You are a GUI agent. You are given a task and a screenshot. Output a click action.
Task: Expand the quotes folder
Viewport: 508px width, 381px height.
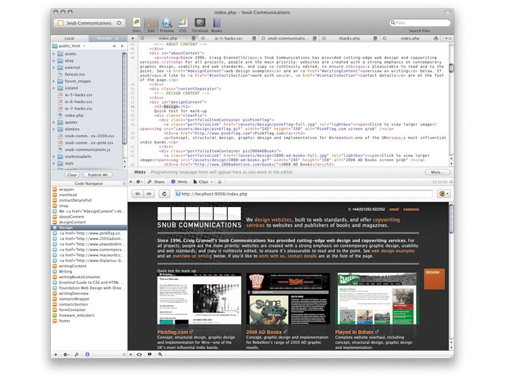pyautogui.click(x=54, y=122)
